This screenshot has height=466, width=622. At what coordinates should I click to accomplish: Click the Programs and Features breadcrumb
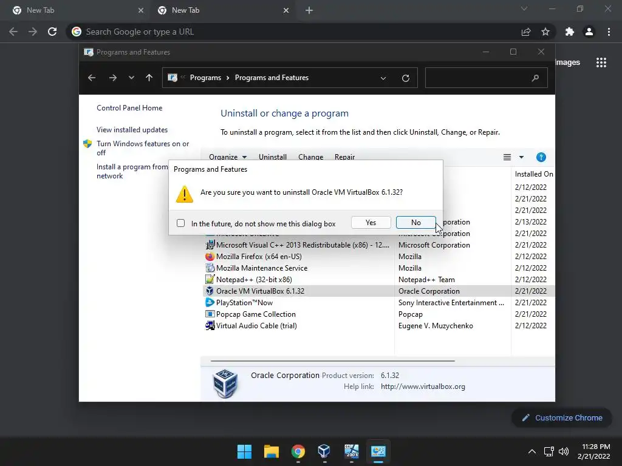(x=272, y=78)
